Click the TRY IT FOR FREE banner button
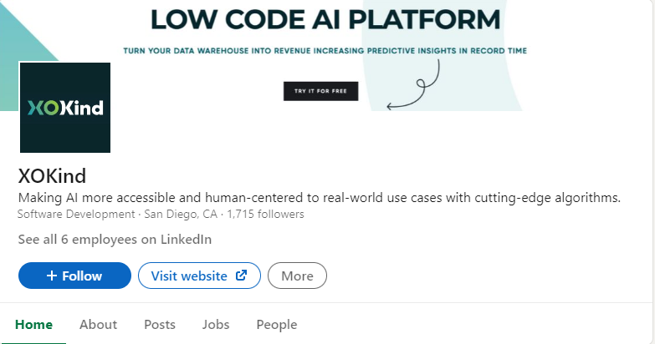655x344 pixels. point(321,91)
